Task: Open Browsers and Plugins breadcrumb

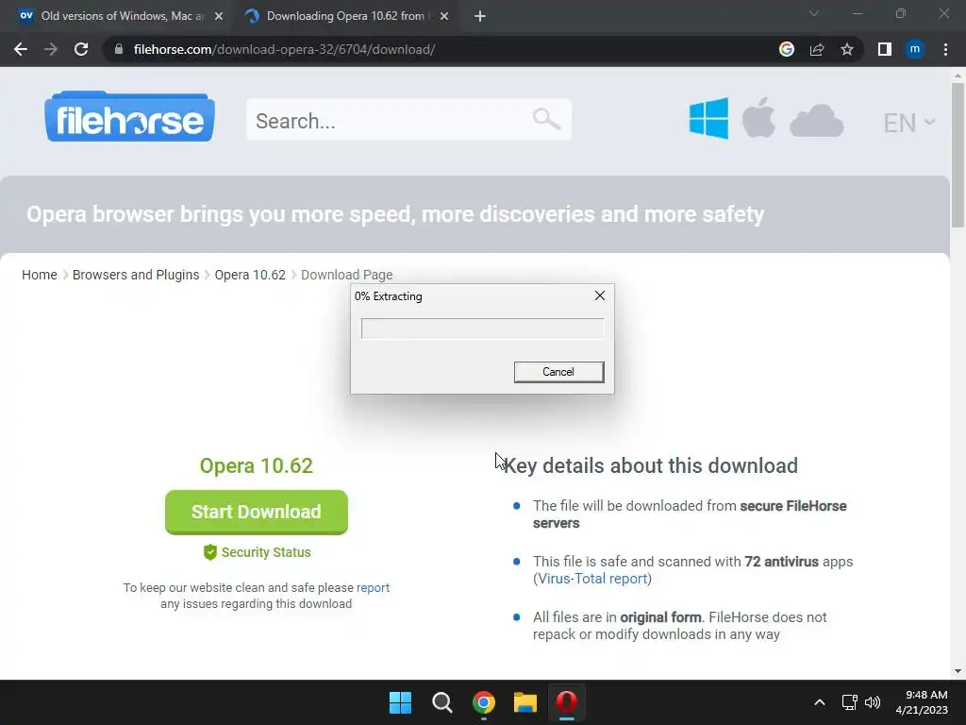Action: tap(136, 275)
